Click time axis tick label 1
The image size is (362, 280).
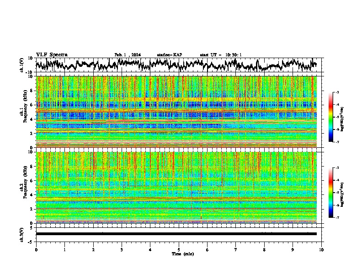pyautogui.click(x=64, y=250)
